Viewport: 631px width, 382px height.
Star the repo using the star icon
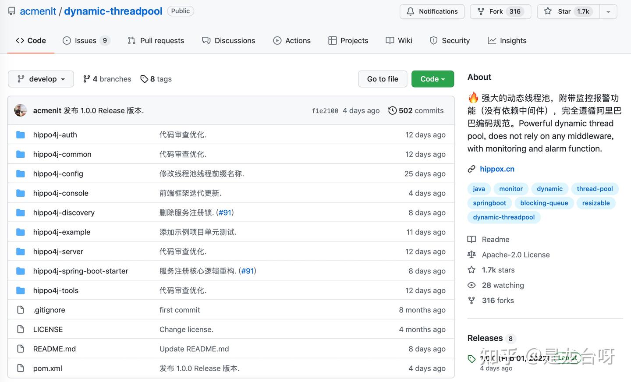(x=548, y=11)
